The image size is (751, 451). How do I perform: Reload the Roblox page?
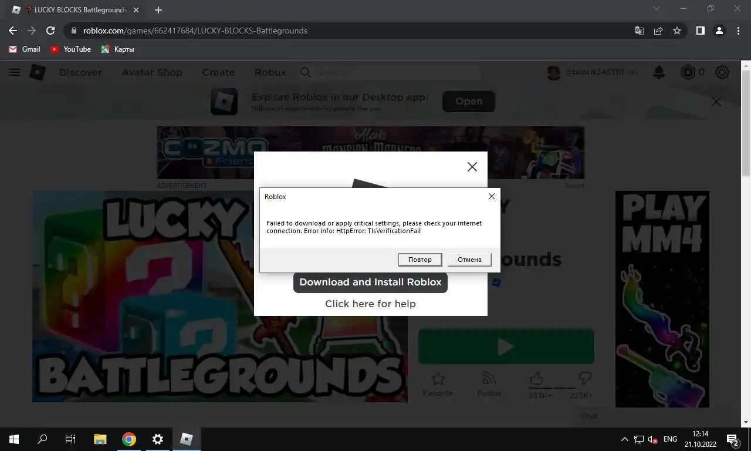[x=50, y=31]
